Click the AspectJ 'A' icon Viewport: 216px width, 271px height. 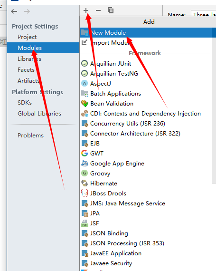coord(85,84)
